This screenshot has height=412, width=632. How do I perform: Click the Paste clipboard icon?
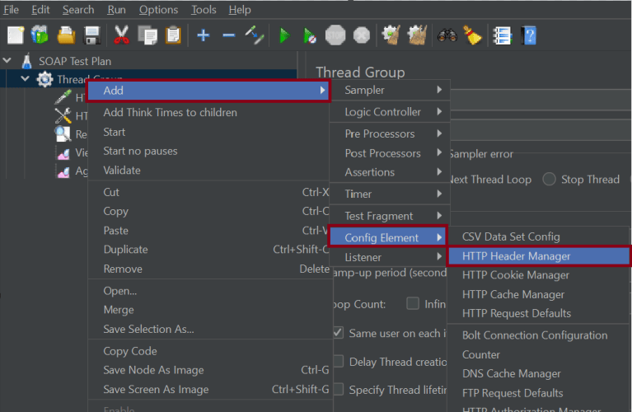click(x=173, y=35)
